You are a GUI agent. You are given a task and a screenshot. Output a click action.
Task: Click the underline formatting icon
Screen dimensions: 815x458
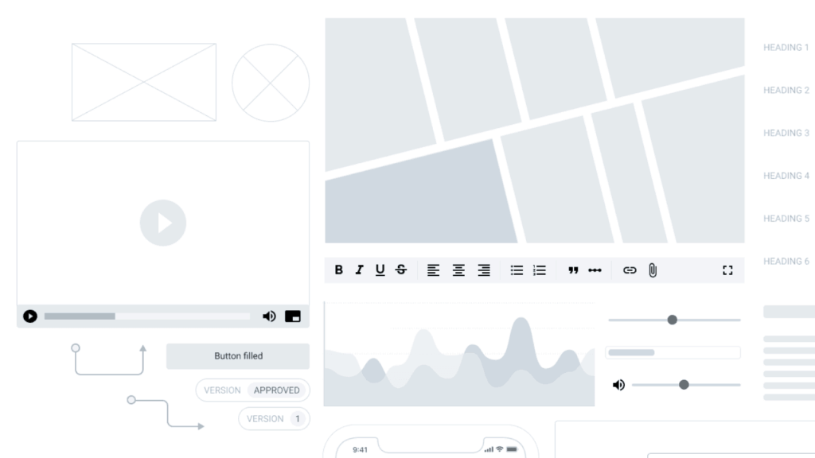[x=380, y=270]
